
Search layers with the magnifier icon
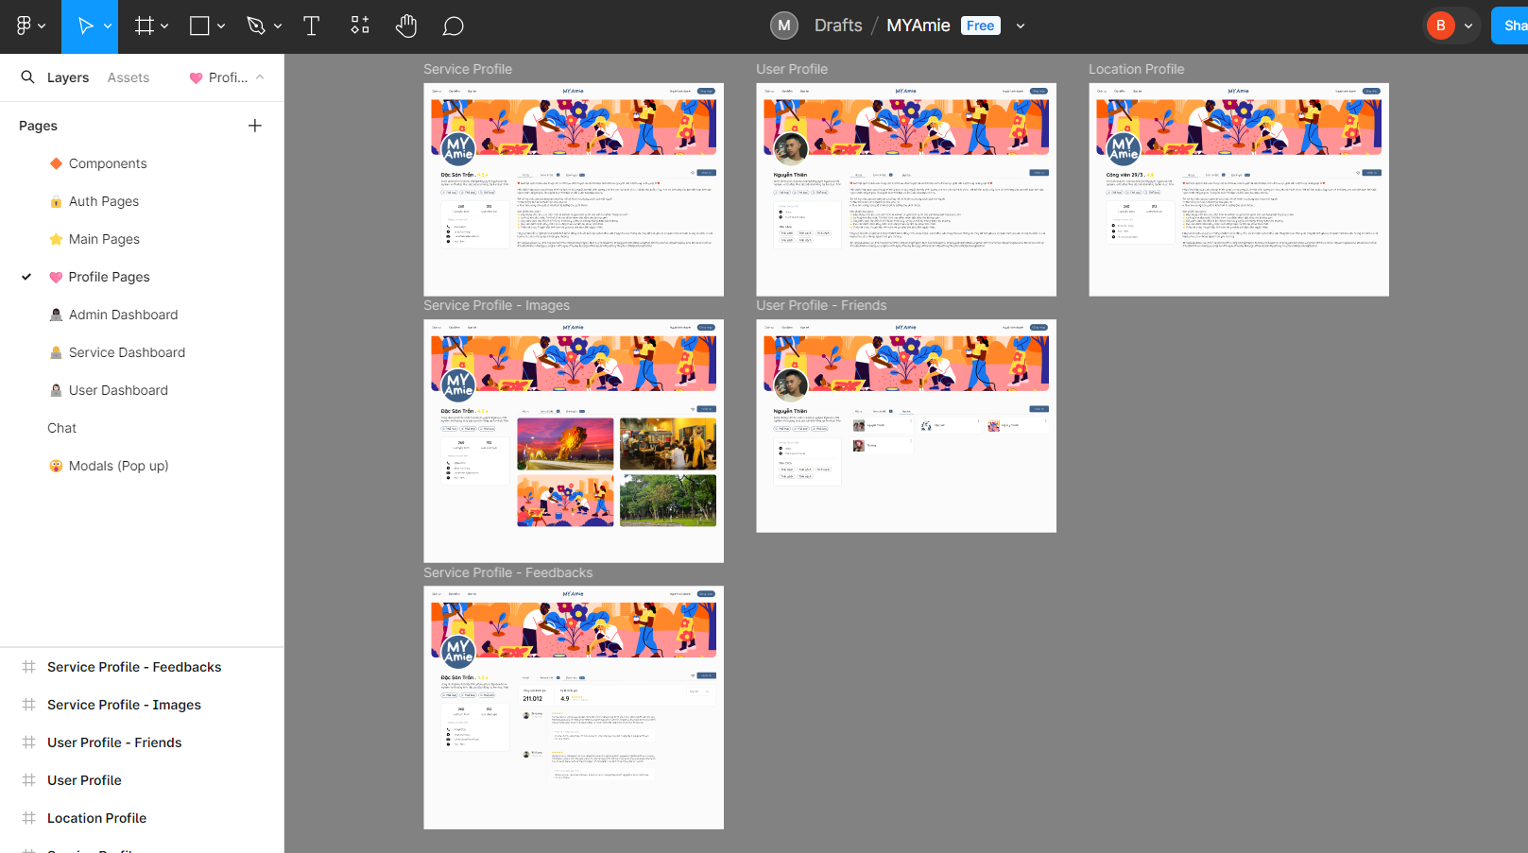coord(28,77)
